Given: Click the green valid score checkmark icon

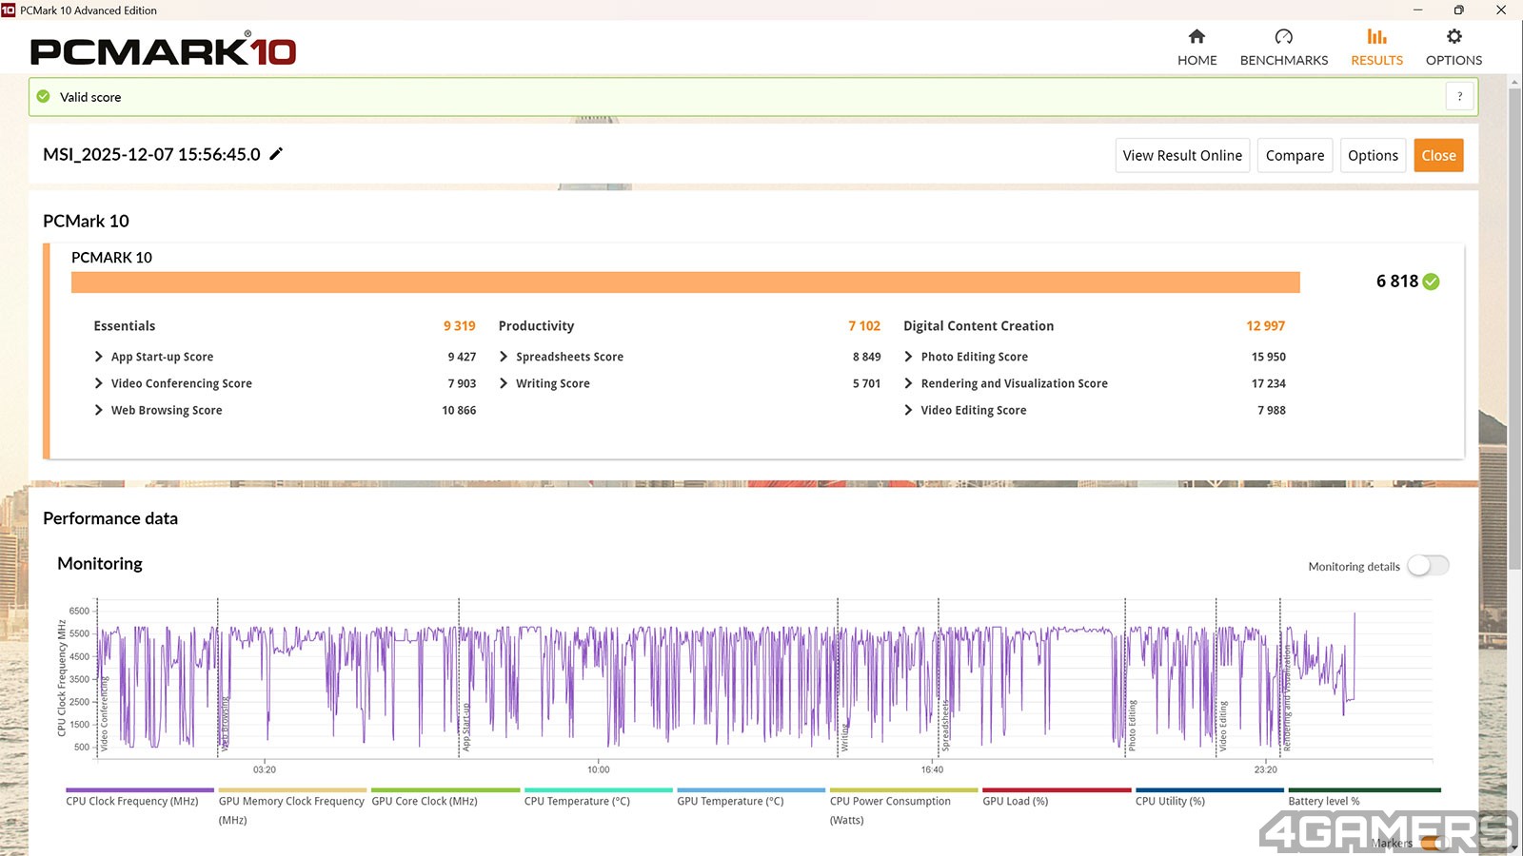Looking at the screenshot, I should click(43, 96).
